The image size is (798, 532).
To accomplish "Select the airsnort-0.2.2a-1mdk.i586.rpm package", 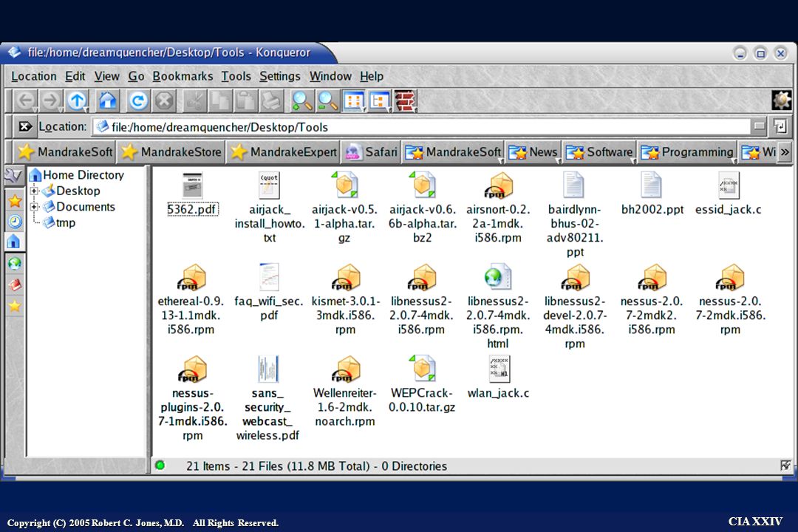I will [498, 207].
